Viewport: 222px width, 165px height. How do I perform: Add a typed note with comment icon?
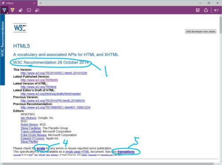(29, 10)
